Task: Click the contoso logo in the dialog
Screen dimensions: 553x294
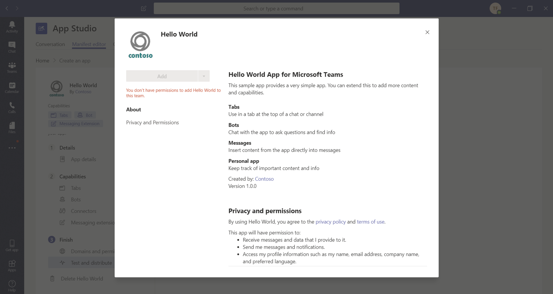Action: click(x=141, y=45)
